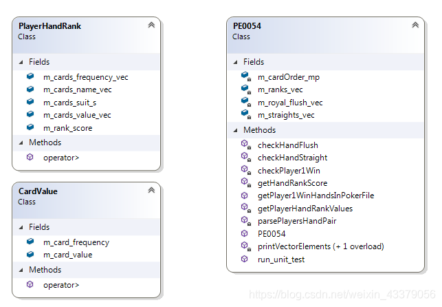Select m_card_frequency field name

tap(76, 242)
